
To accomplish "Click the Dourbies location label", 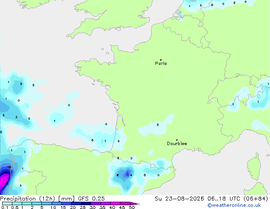I will [x=177, y=143].
